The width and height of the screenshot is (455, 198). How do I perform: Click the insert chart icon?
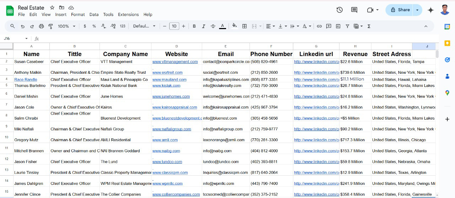coord(338,26)
